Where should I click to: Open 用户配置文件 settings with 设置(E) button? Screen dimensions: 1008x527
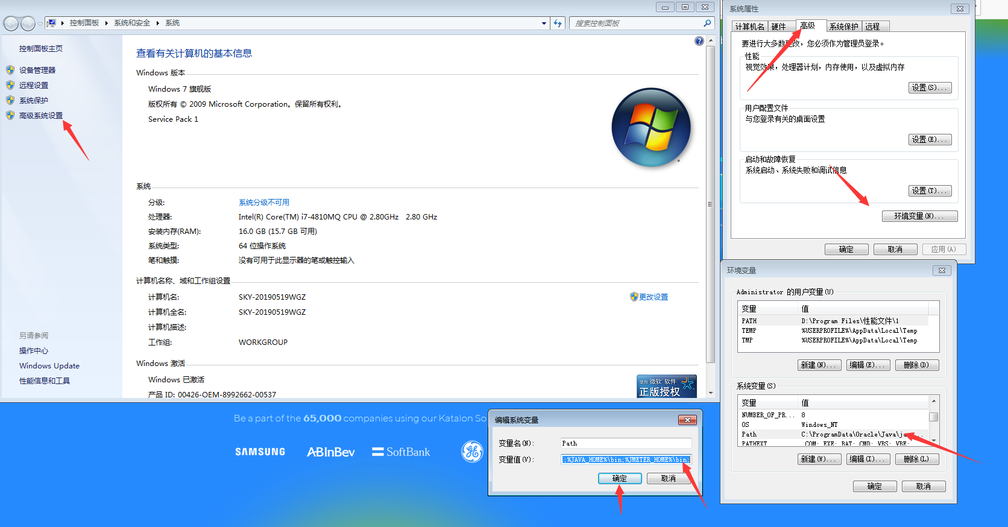(x=930, y=140)
